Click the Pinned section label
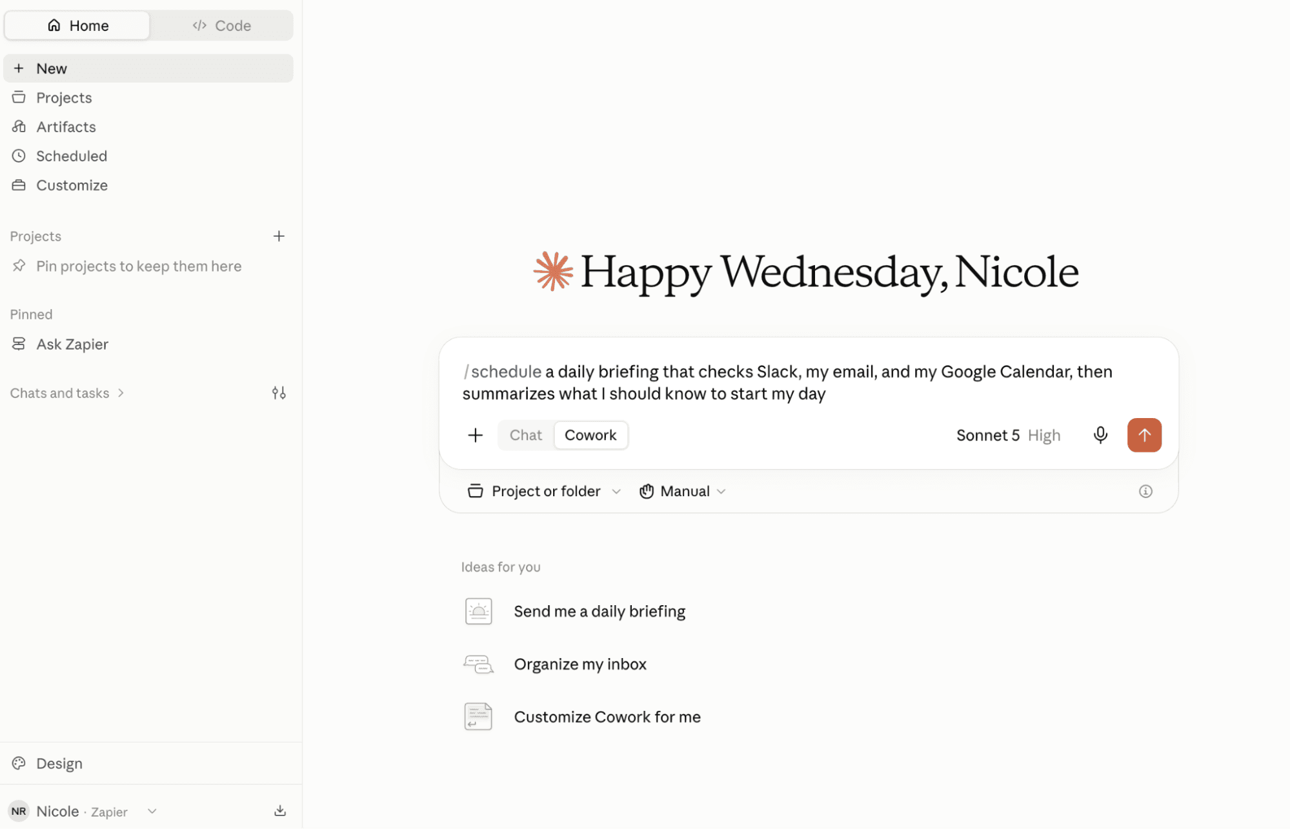Image resolution: width=1290 pixels, height=829 pixels. click(31, 314)
